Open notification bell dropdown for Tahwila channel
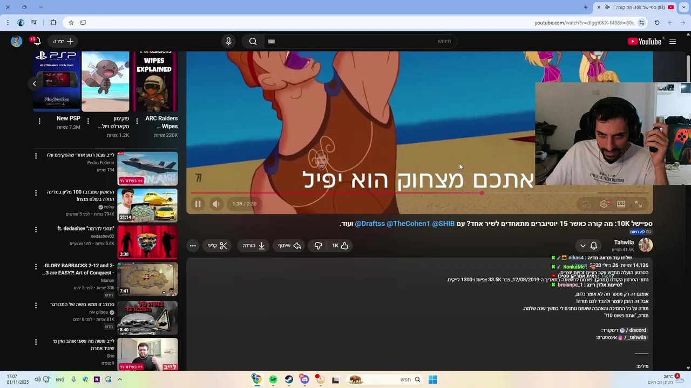 (588, 246)
